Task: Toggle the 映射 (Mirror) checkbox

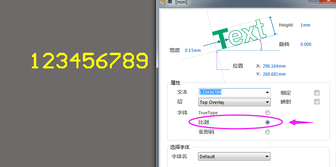Action: tap(317, 102)
